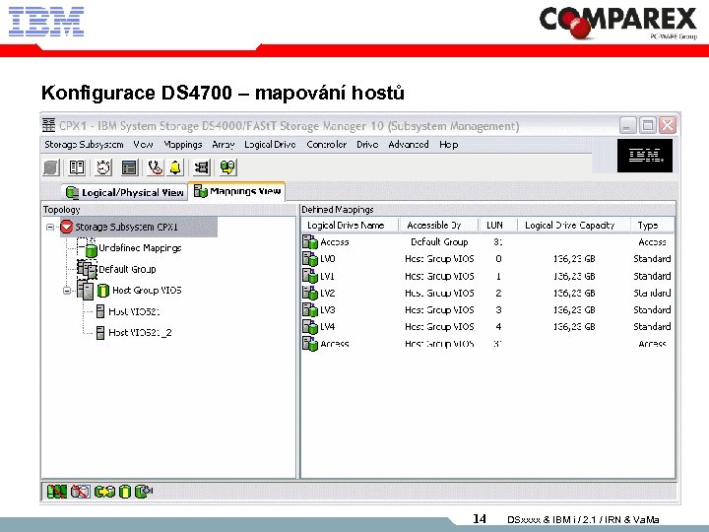Open the Recovery Guru stethoscope icon

click(156, 167)
